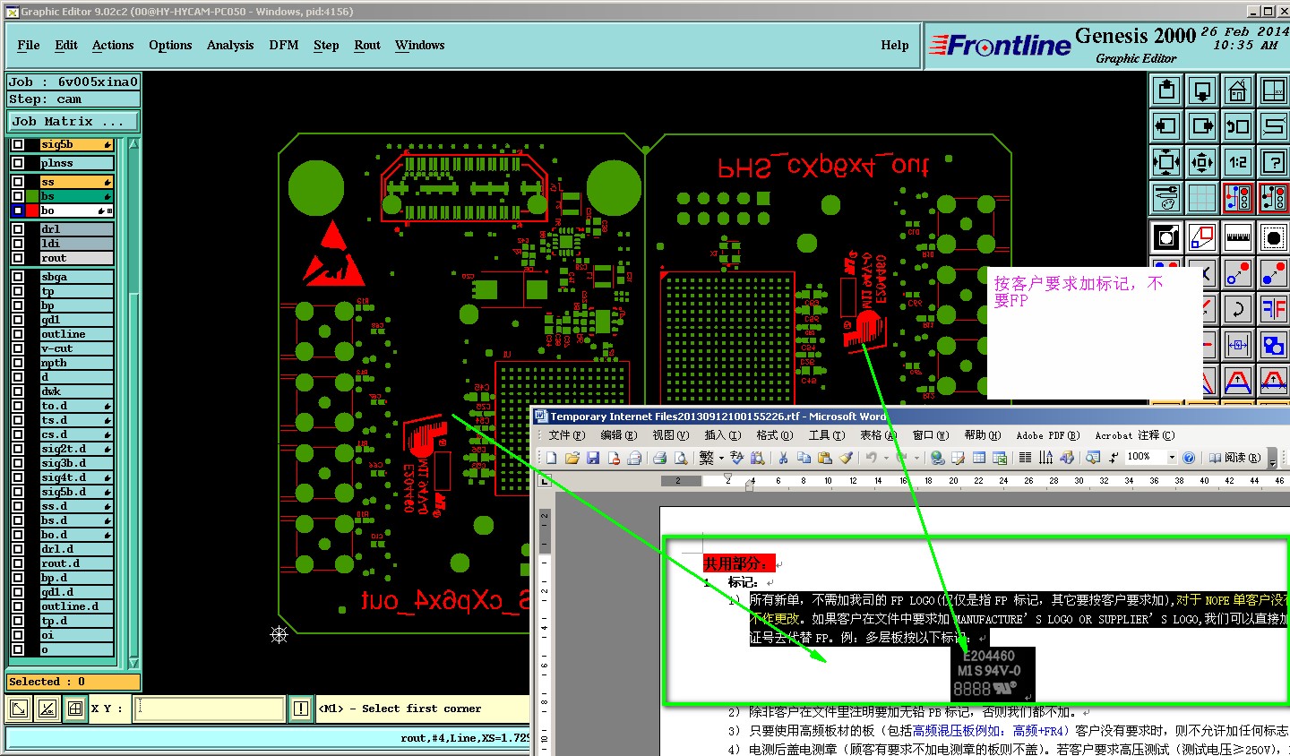Click the question mark help icon
The height and width of the screenshot is (756, 1290).
(1274, 162)
